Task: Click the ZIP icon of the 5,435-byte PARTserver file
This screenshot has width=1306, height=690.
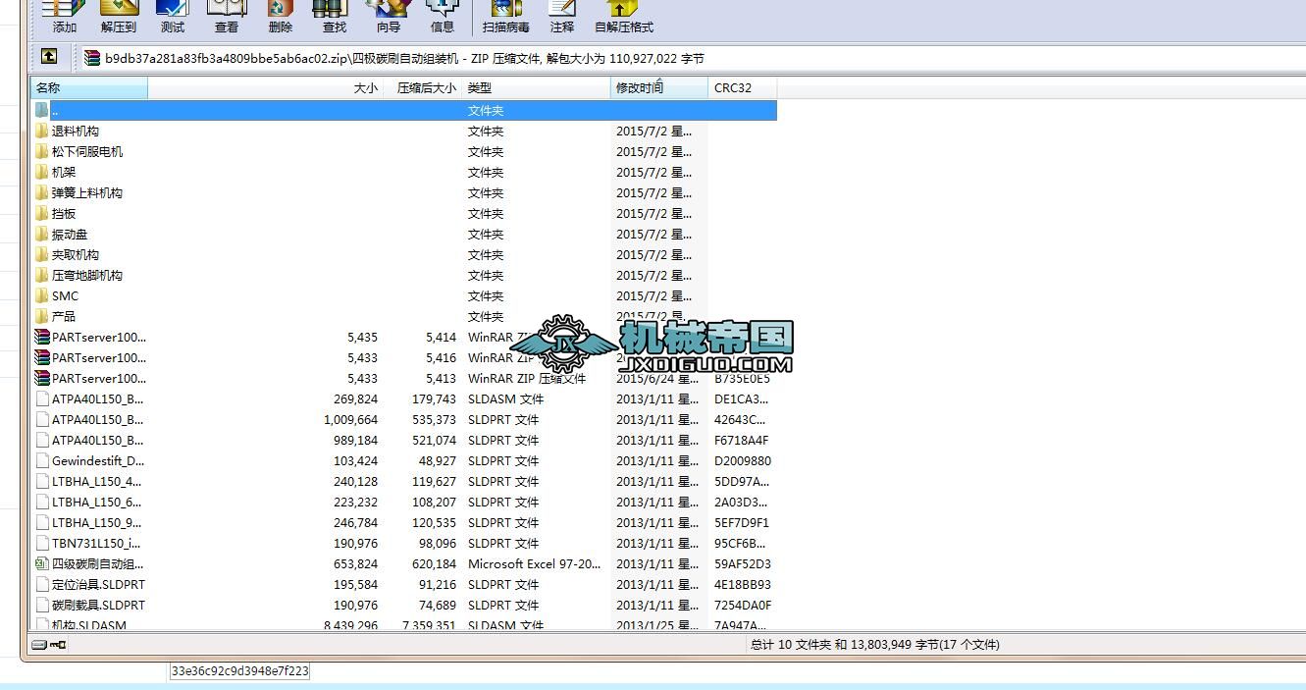Action: coord(41,337)
